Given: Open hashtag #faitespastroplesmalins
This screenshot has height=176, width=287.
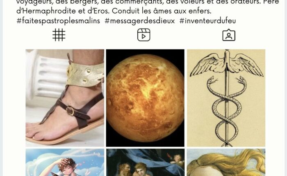Looking at the screenshot, I should pyautogui.click(x=58, y=21).
